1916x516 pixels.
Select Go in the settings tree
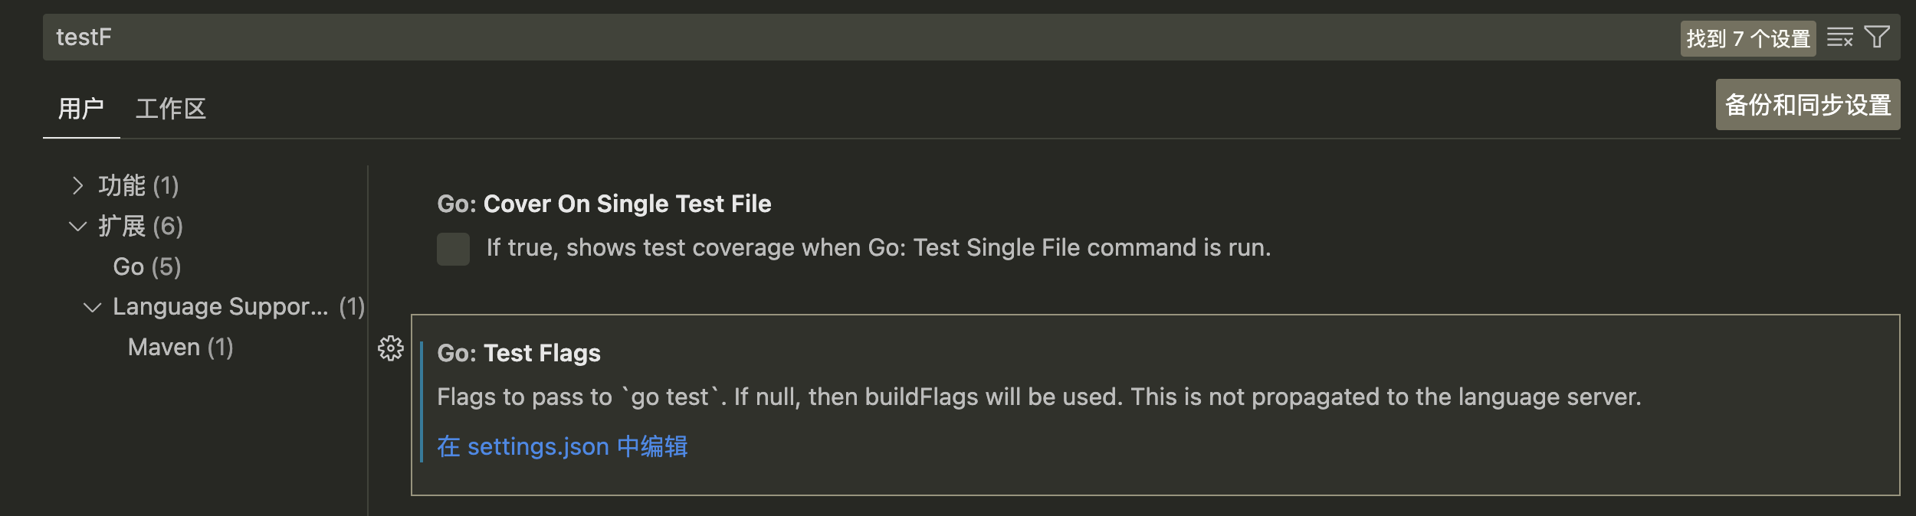point(146,266)
